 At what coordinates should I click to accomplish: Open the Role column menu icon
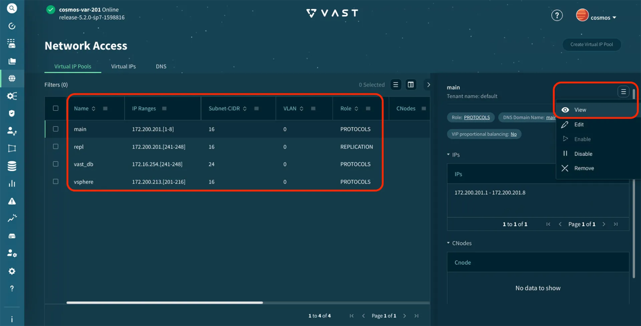coord(368,109)
